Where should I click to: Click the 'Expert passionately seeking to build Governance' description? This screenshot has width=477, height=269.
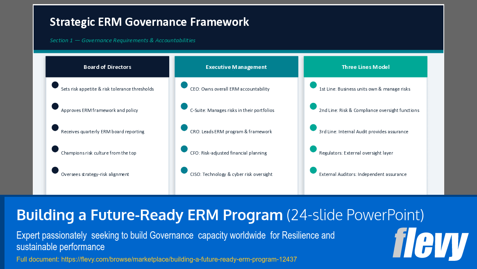point(175,241)
